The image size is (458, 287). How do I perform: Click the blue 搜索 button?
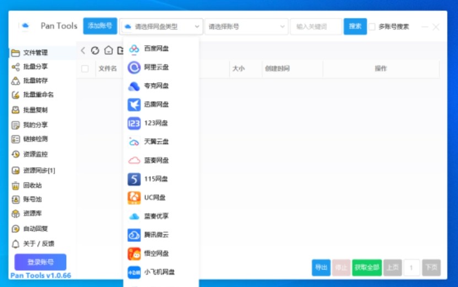355,26
